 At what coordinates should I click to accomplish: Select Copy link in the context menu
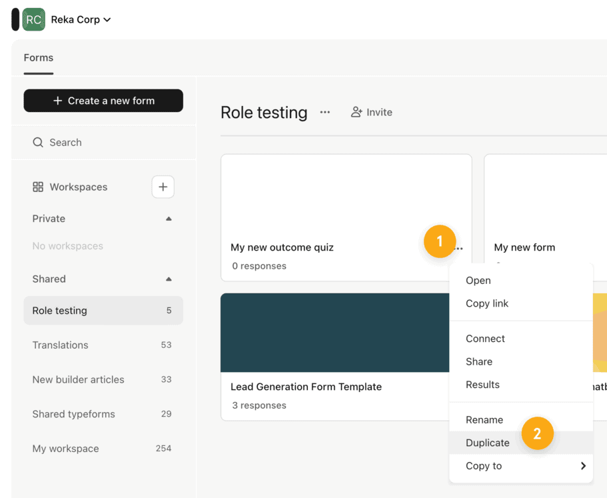(x=487, y=303)
